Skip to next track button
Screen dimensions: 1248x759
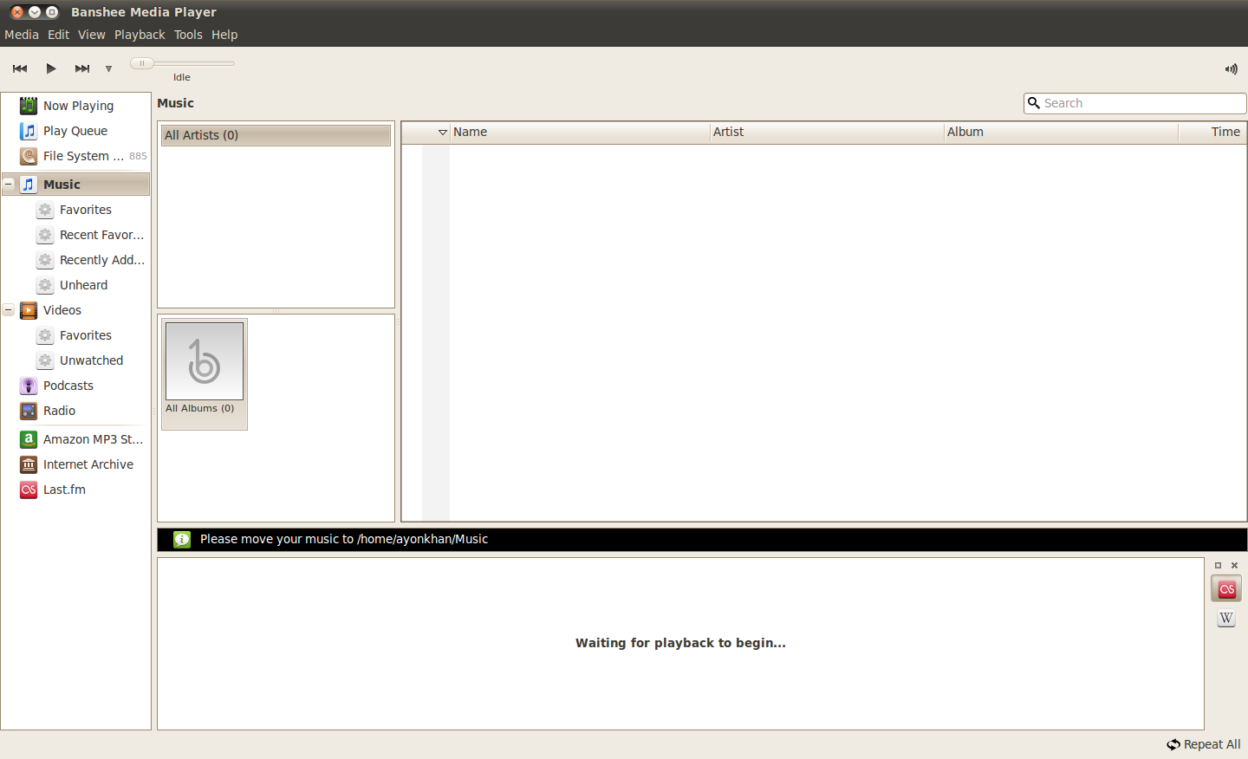click(82, 68)
